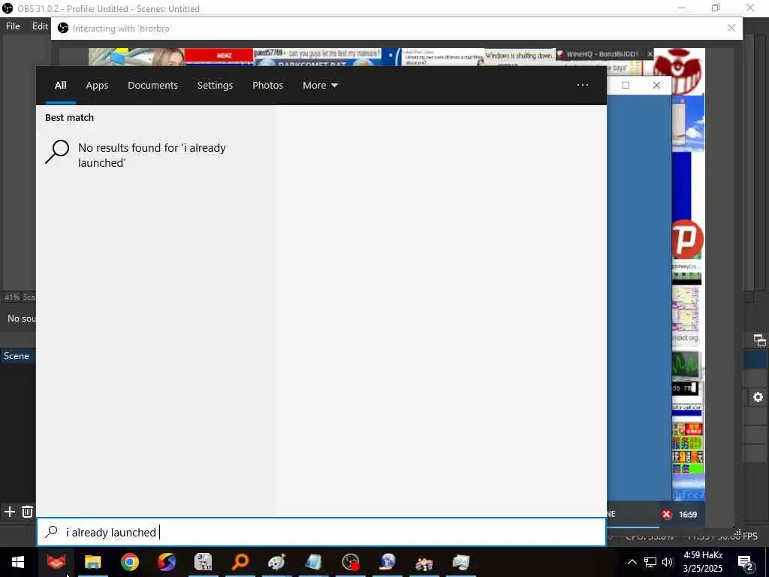Maximize the inner remote window

click(626, 86)
